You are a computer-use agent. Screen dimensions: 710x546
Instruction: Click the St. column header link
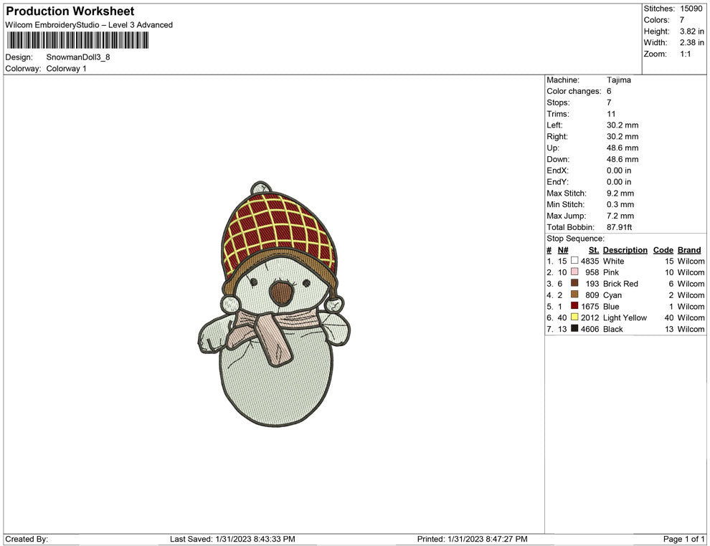click(x=592, y=249)
